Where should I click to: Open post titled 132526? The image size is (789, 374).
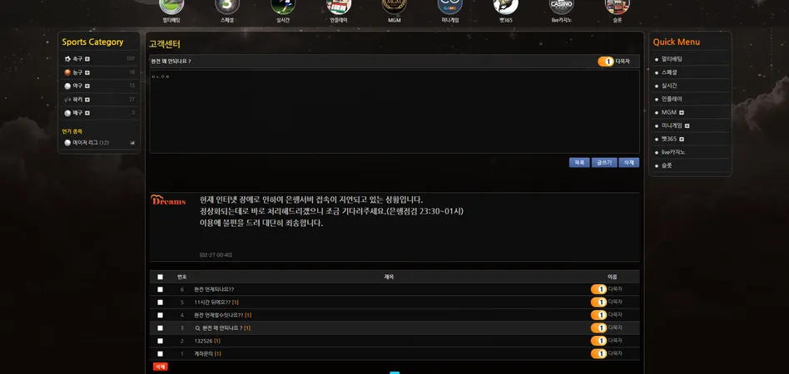coord(203,341)
